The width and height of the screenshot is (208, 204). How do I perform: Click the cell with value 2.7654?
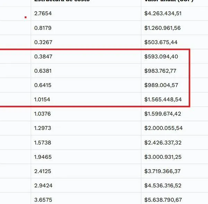point(43,14)
